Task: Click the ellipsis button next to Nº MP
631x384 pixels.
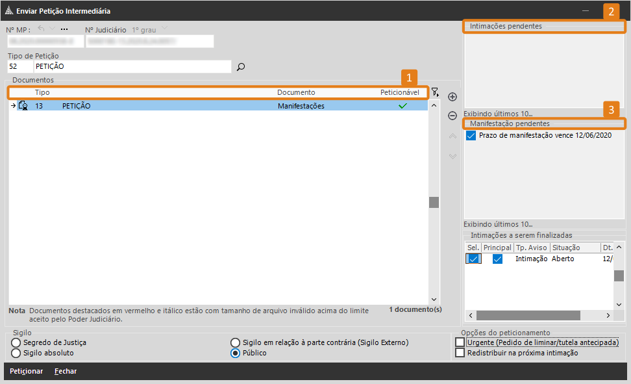Action: [x=64, y=29]
